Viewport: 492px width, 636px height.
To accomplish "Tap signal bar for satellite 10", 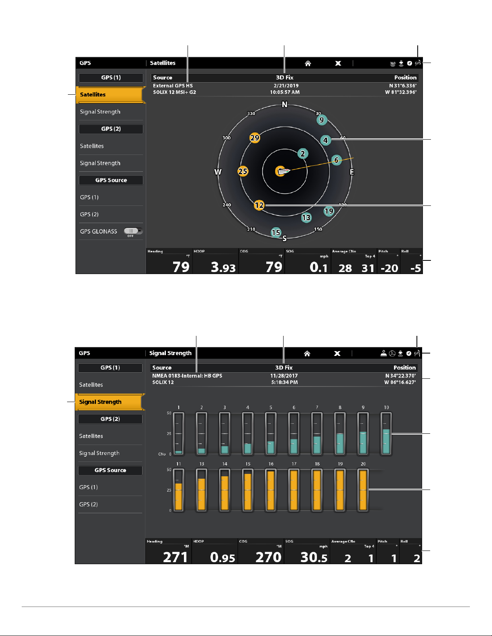I will coord(386,434).
